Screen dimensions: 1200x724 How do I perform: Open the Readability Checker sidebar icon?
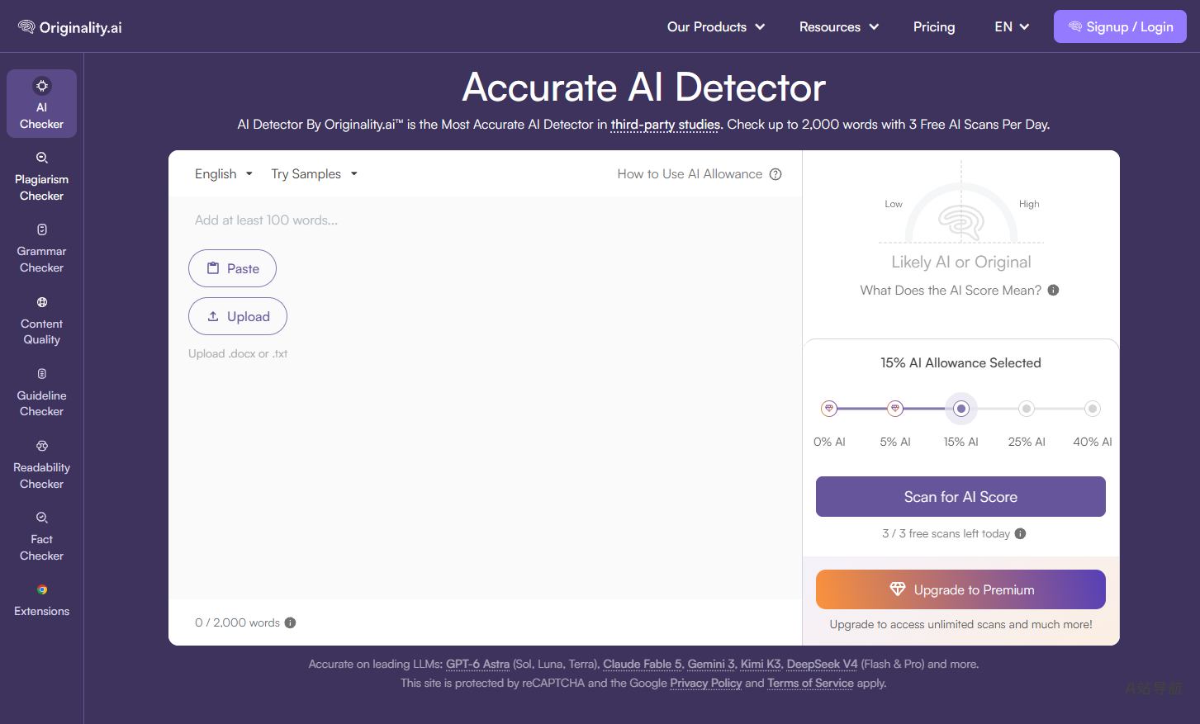point(41,446)
